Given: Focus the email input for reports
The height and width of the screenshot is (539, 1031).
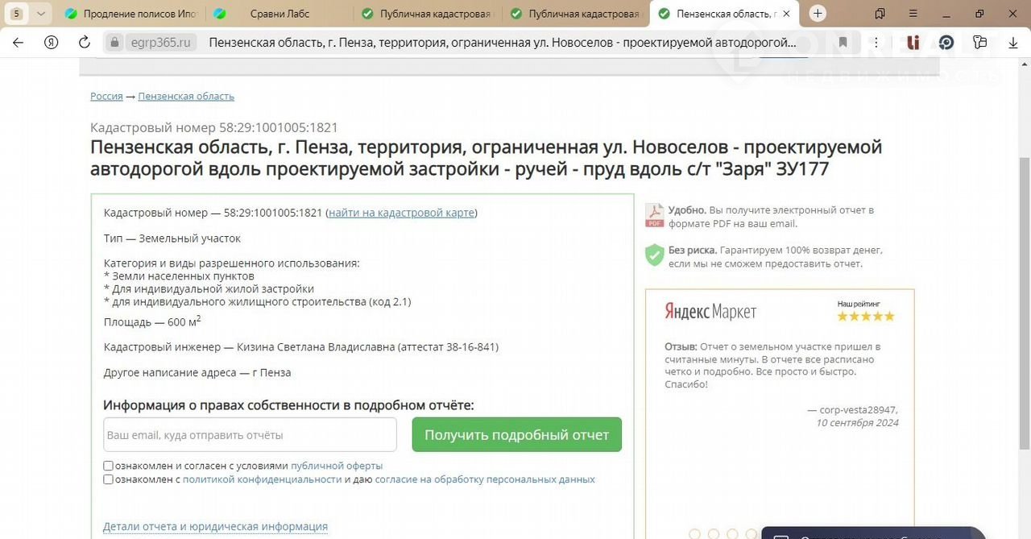Looking at the screenshot, I should 250,435.
